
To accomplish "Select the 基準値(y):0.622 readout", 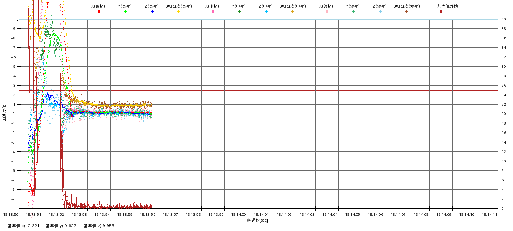I will coord(61,226).
